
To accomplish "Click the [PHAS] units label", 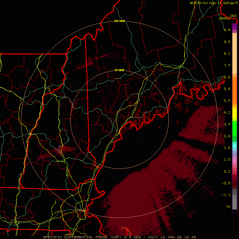I will (224, 18).
